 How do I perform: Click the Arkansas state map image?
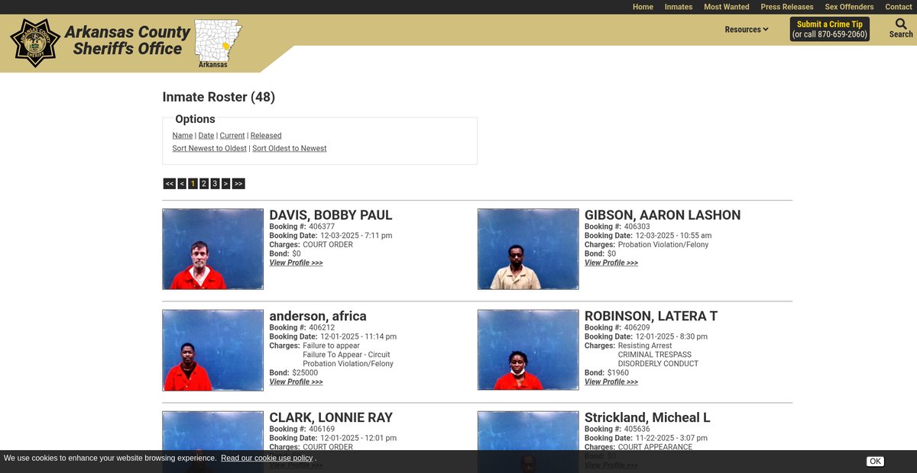217,43
